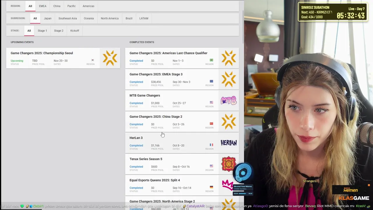The height and width of the screenshot is (210, 373).
Task: Click EU flag on EMEA Stage 3
Action: pyautogui.click(x=211, y=81)
